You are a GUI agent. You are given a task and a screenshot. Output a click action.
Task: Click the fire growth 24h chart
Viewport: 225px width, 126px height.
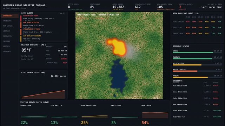[43, 94]
